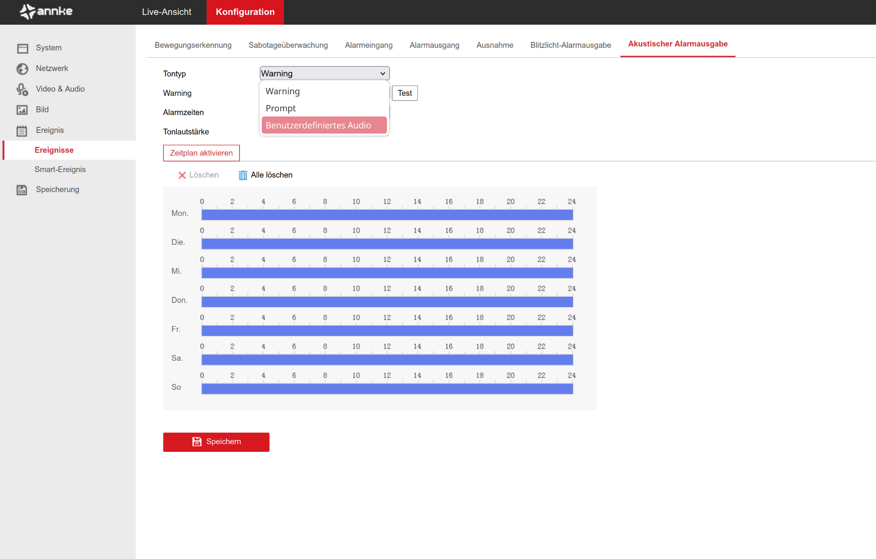
Task: Click the red X Löschen icon
Action: [x=182, y=175]
